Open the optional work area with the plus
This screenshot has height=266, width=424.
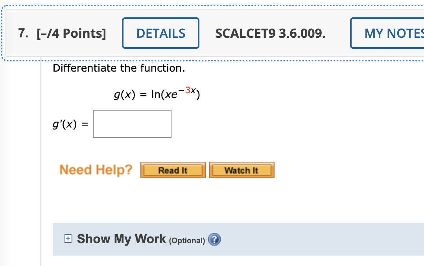pyautogui.click(x=67, y=238)
